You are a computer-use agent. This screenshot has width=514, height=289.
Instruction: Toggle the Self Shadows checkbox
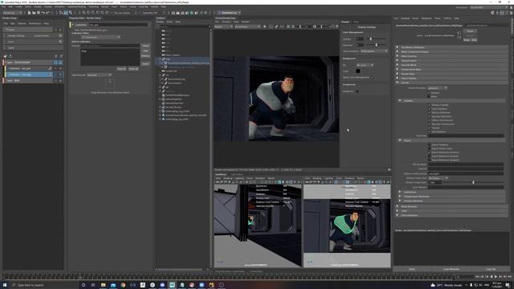tap(429, 132)
